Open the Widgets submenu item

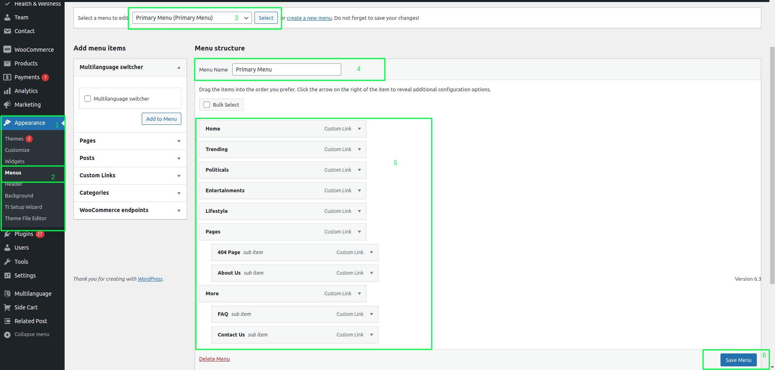point(15,161)
